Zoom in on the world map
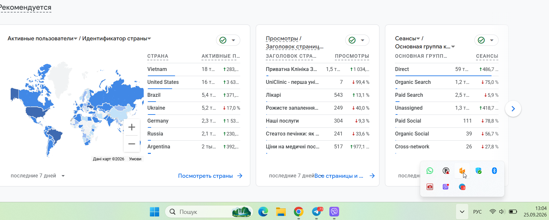The width and height of the screenshot is (549, 220). coord(132,127)
